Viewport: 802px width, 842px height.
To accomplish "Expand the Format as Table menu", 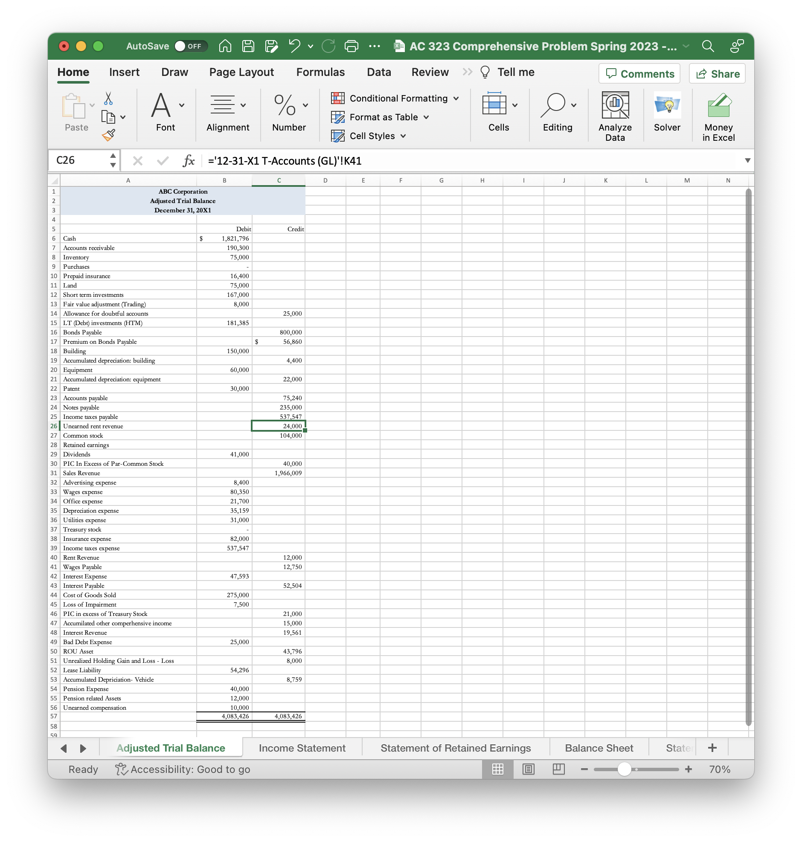I will [426, 117].
